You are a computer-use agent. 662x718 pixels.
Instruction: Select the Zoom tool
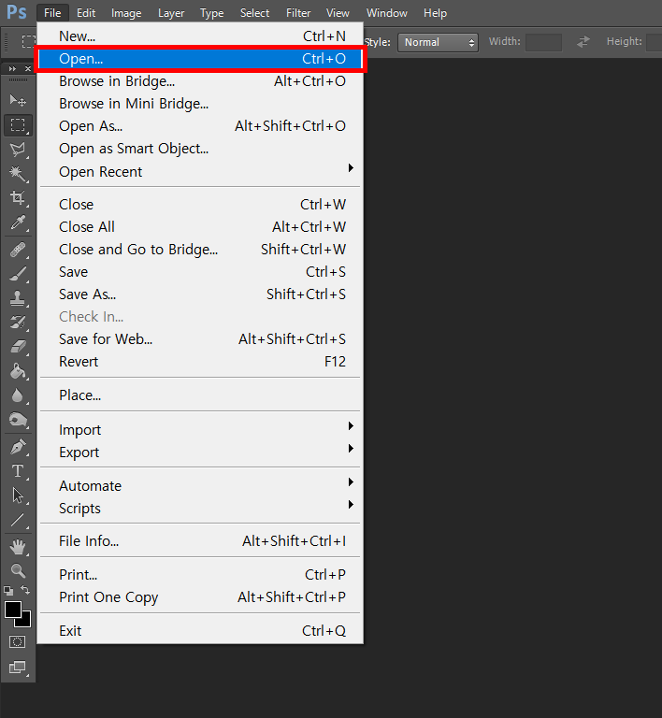(x=18, y=570)
